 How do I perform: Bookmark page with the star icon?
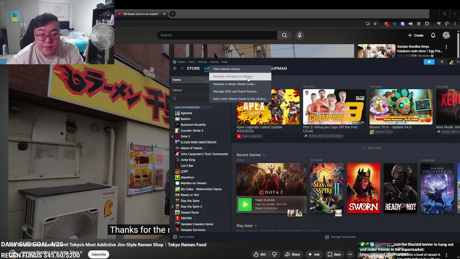pyautogui.click(x=375, y=24)
